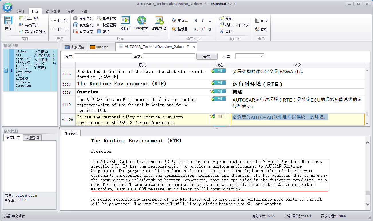Open the 帮助 ribbon tab
This screenshot has width=373, height=221.
[85, 11]
